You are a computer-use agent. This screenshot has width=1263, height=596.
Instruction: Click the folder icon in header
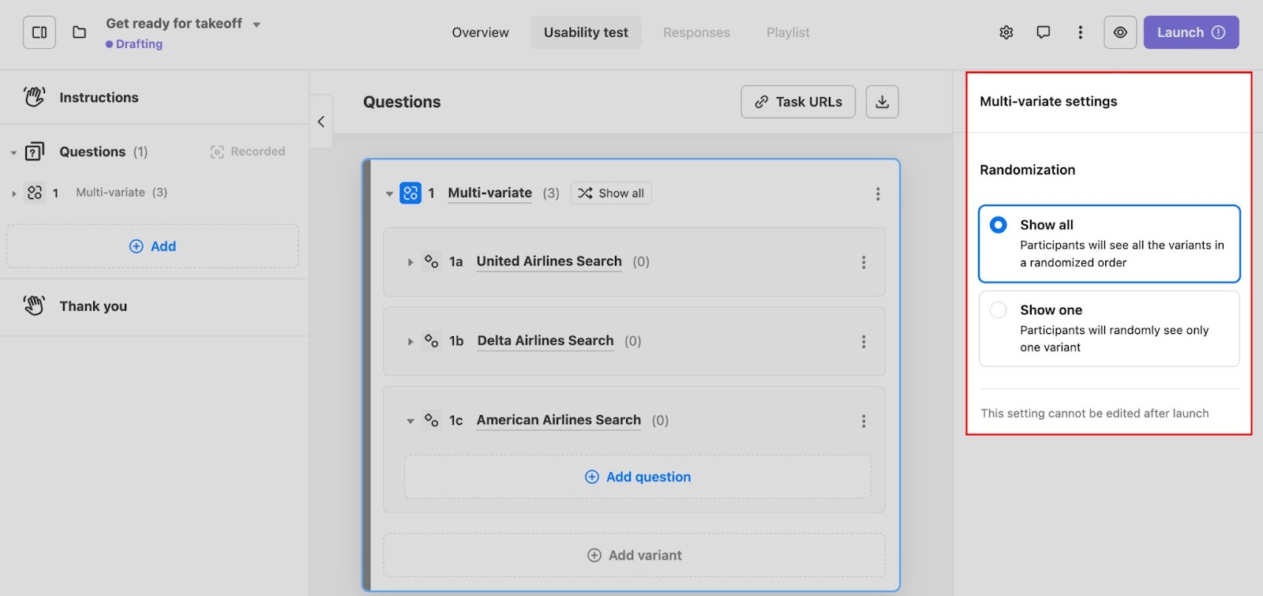(80, 32)
